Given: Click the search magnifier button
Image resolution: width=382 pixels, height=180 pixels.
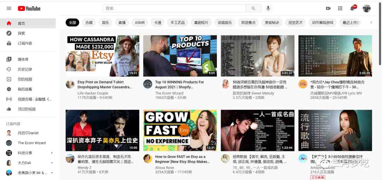Looking at the screenshot, I should click(x=253, y=8).
